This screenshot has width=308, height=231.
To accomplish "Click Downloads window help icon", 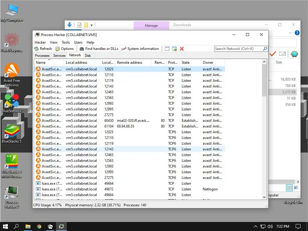I will pyautogui.click(x=297, y=33).
